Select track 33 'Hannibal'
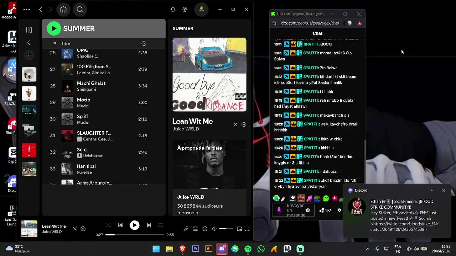Image resolution: width=456 pixels, height=256 pixels. tap(104, 169)
